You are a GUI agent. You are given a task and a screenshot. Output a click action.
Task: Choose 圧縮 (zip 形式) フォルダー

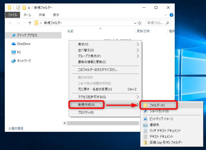[172, 142]
